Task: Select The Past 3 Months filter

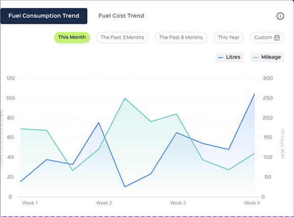Action: [122, 37]
